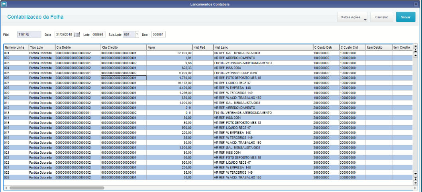Select the value 660,00 in row 010

click(x=169, y=98)
